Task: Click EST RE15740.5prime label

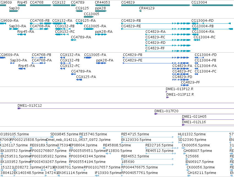Action: pyautogui.click(x=93, y=134)
